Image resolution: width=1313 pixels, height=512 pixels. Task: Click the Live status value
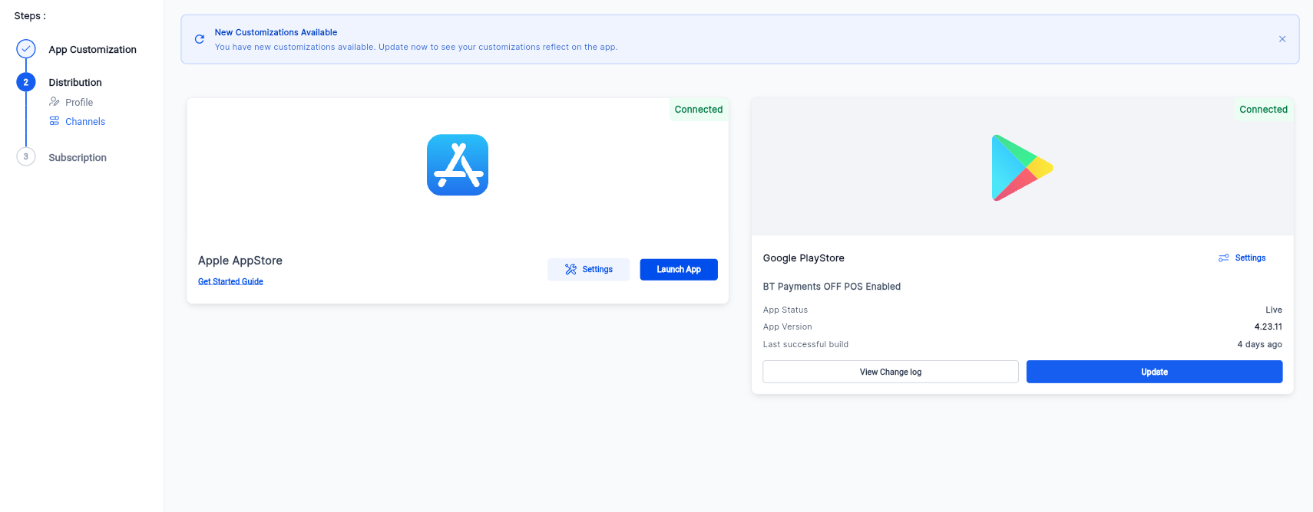[1274, 310]
